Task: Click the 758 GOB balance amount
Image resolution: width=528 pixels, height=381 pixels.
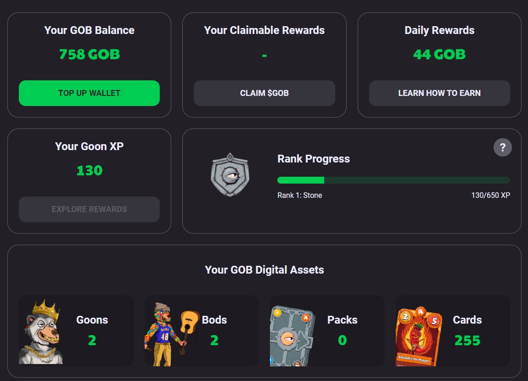Action: [x=90, y=55]
